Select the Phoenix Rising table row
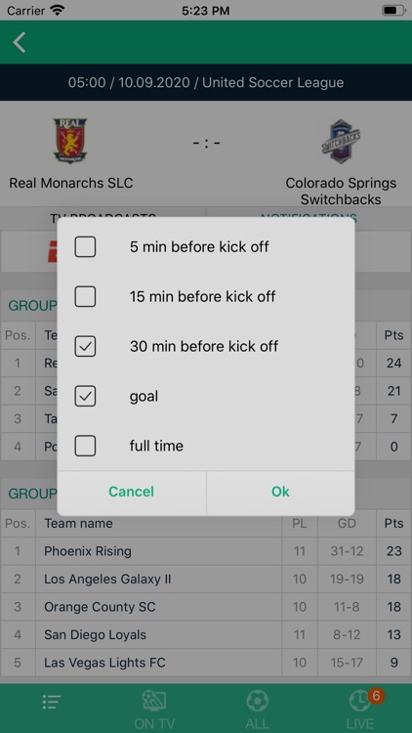The width and height of the screenshot is (412, 733). 206,551
